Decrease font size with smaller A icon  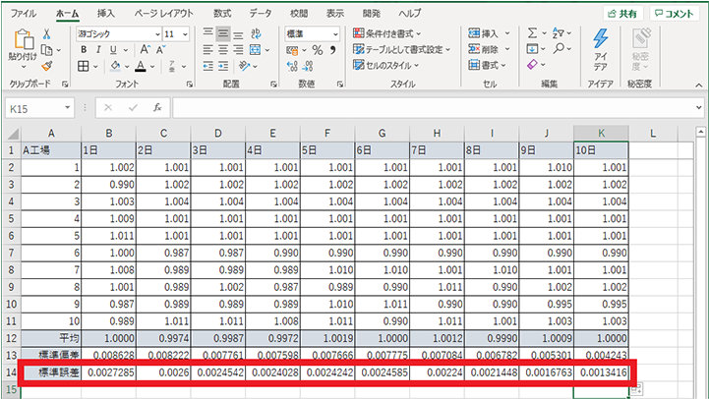[161, 50]
